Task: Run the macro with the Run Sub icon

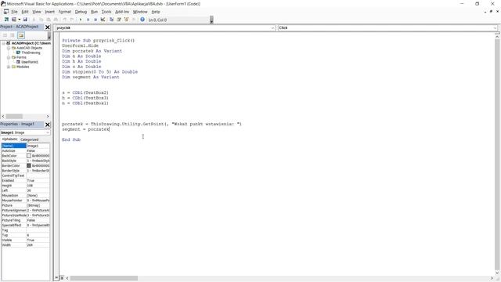Action: point(81,20)
